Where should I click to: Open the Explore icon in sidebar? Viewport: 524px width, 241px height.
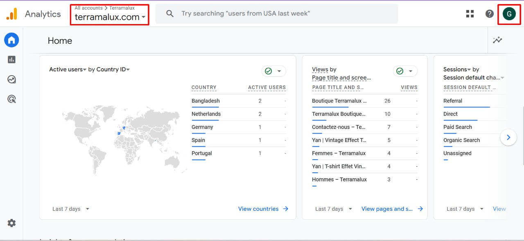click(11, 79)
